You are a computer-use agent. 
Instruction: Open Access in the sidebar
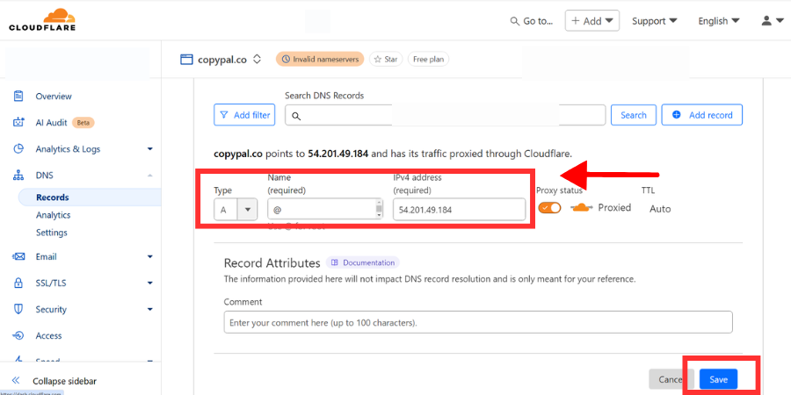tap(49, 336)
